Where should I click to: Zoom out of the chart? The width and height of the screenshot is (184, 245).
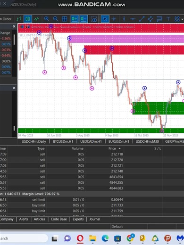(x=56, y=19)
